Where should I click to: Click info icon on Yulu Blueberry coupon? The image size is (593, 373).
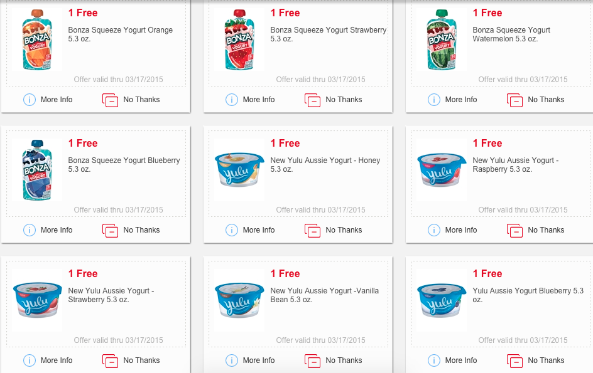point(434,360)
